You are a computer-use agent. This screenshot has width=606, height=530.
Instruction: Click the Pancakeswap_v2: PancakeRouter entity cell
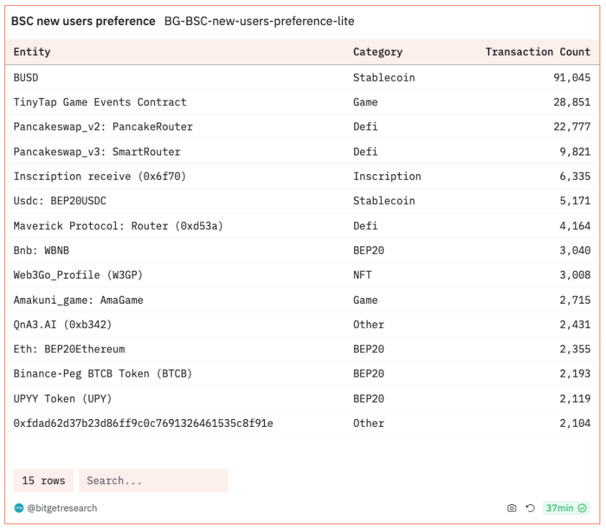(103, 127)
